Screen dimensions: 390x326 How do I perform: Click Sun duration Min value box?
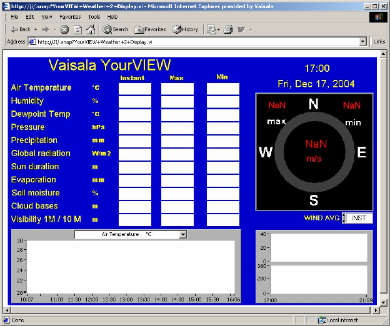click(223, 168)
